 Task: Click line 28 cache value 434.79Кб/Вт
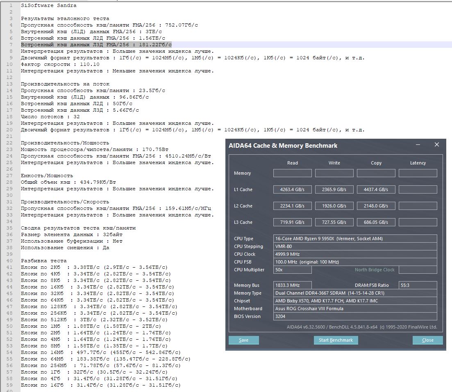point(98,182)
